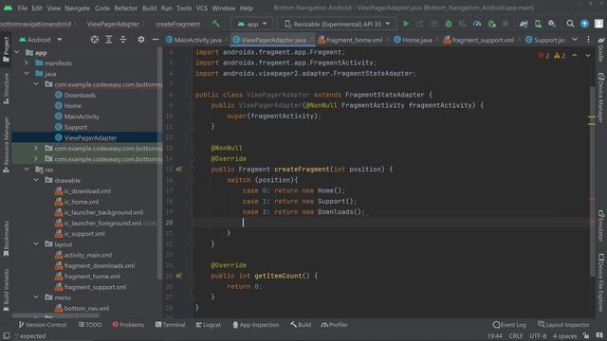Open Device Manager icon in toolbar

pyautogui.click(x=538, y=24)
